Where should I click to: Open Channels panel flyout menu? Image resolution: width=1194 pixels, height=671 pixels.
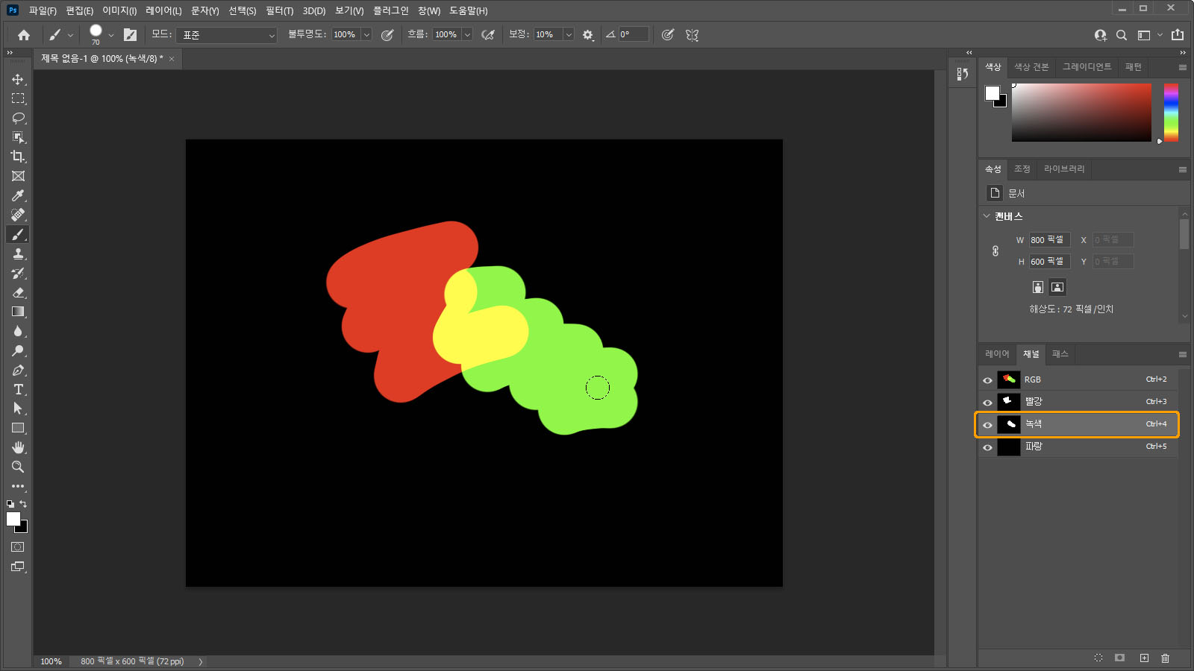1183,354
